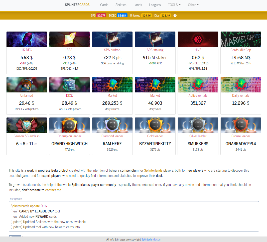
Task: Select the BYZANTINEKITTY leader name
Action: point(155,144)
